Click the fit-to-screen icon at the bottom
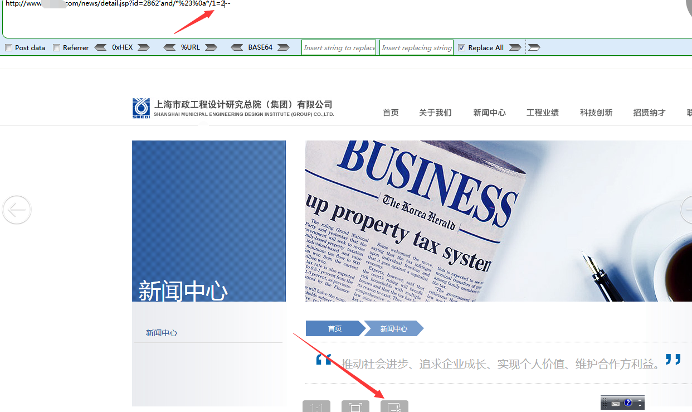The width and height of the screenshot is (692, 412). tap(355, 406)
